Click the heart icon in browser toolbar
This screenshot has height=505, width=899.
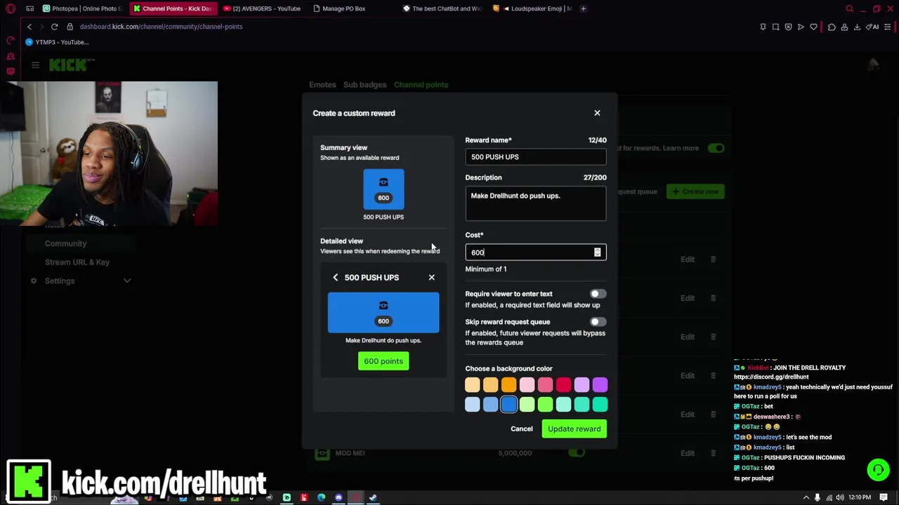coord(813,27)
